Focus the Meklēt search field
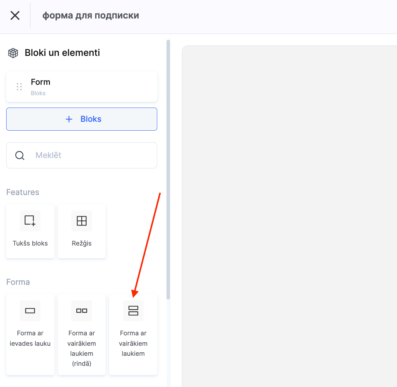 click(93, 155)
